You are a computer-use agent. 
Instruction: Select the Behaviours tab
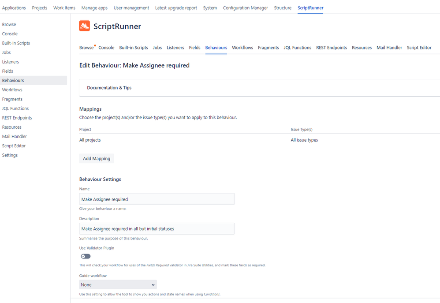pos(216,48)
